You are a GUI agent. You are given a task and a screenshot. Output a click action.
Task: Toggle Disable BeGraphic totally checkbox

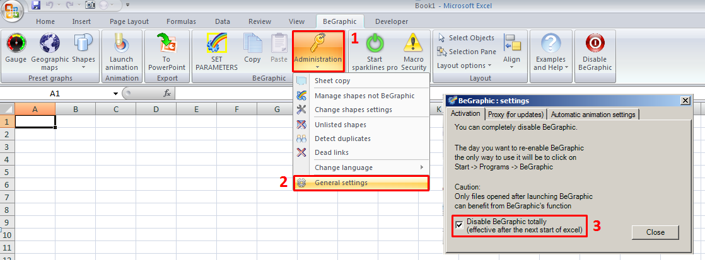(459, 225)
